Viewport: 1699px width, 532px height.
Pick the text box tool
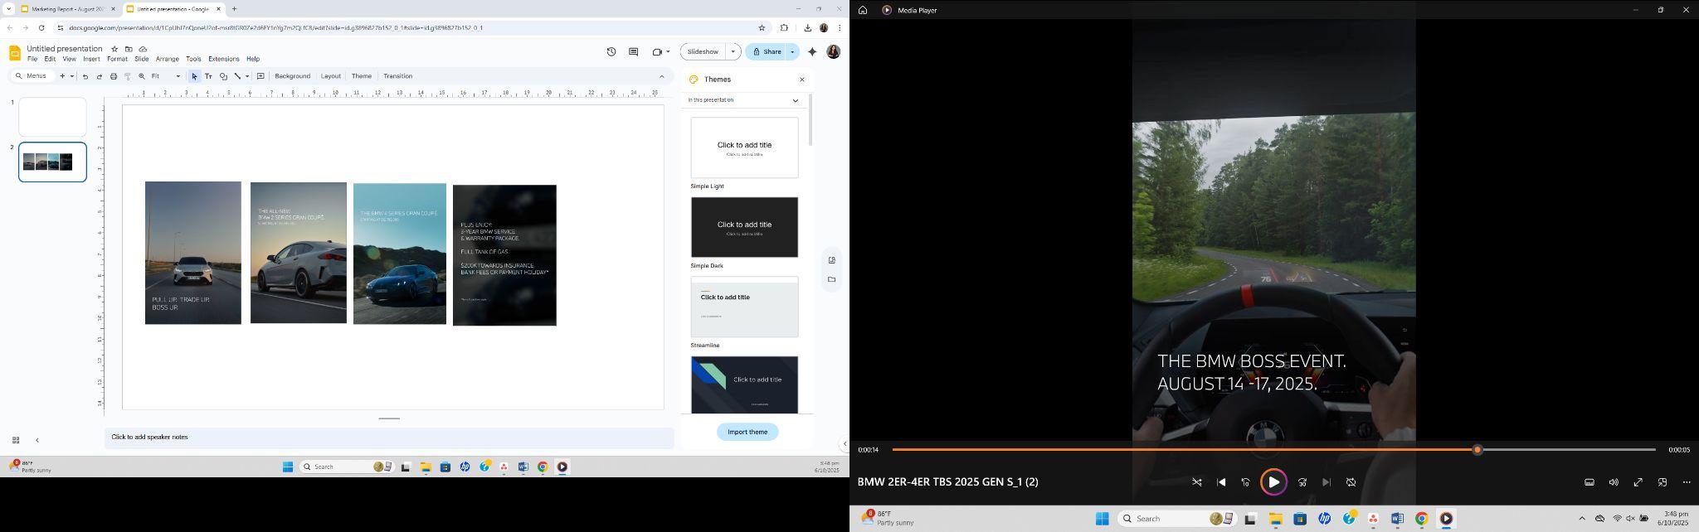[x=208, y=76]
